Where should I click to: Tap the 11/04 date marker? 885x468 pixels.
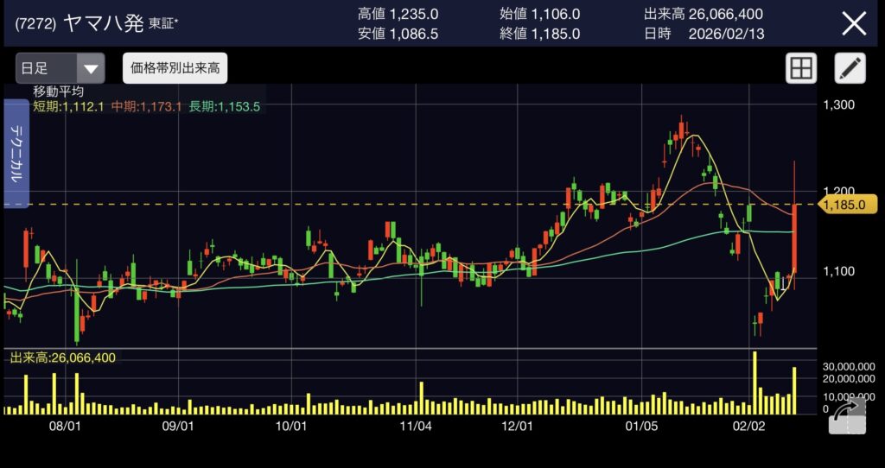[x=417, y=427]
